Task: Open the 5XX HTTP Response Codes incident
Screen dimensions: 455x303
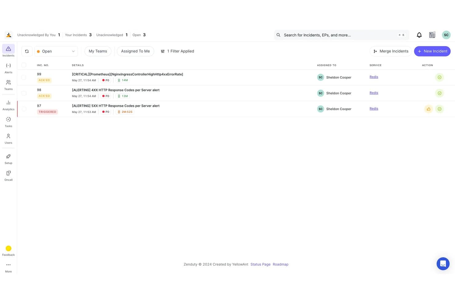Action: [116, 106]
